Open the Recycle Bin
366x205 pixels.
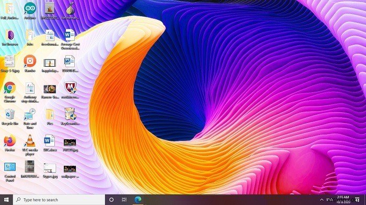pyautogui.click(x=10, y=115)
